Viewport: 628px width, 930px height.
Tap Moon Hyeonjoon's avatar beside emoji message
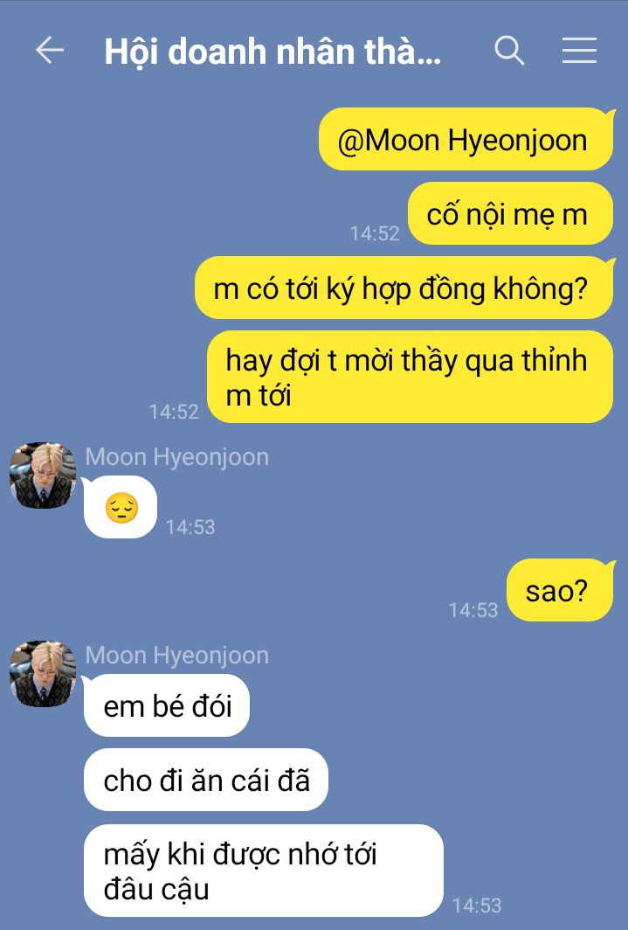click(x=43, y=475)
